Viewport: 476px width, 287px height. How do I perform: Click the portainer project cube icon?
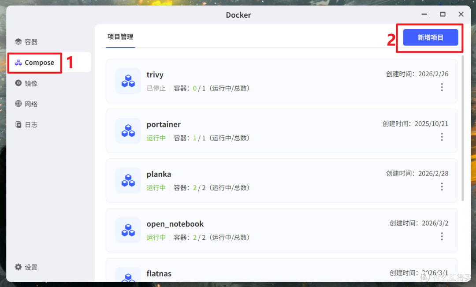(128, 131)
